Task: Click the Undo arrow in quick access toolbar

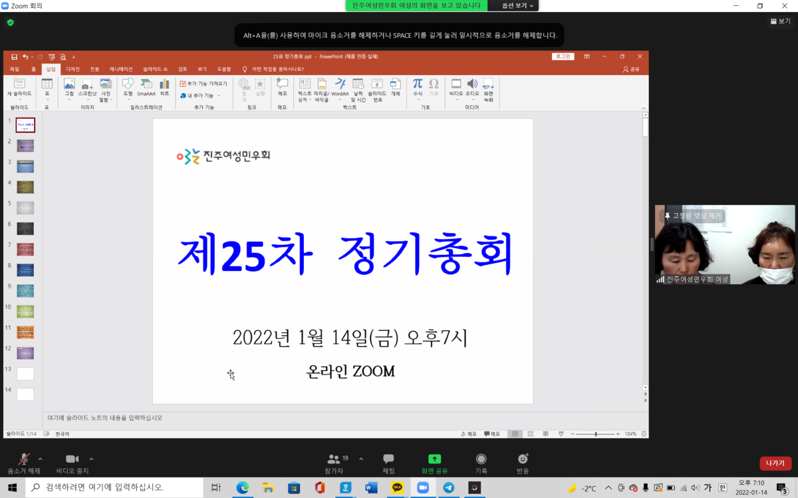Action: pos(25,57)
